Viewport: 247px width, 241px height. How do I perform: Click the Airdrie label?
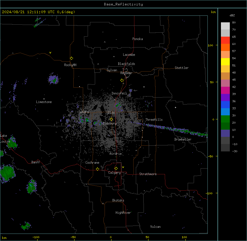[116, 154]
